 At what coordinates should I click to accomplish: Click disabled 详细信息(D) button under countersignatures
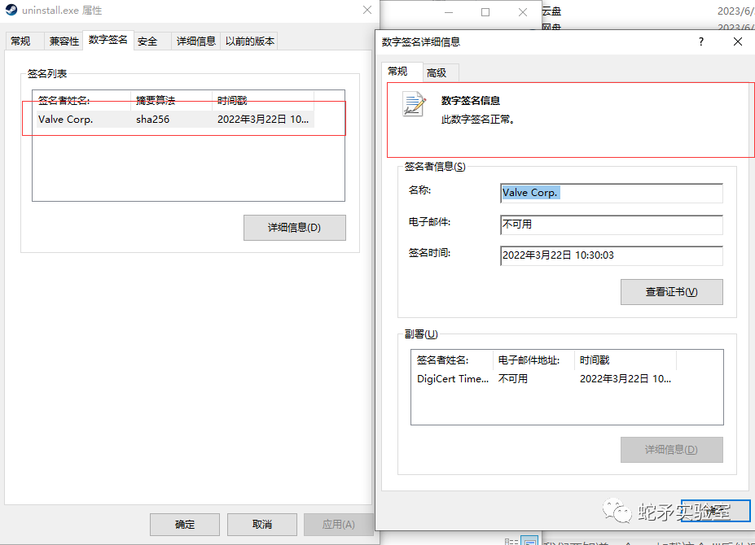672,450
